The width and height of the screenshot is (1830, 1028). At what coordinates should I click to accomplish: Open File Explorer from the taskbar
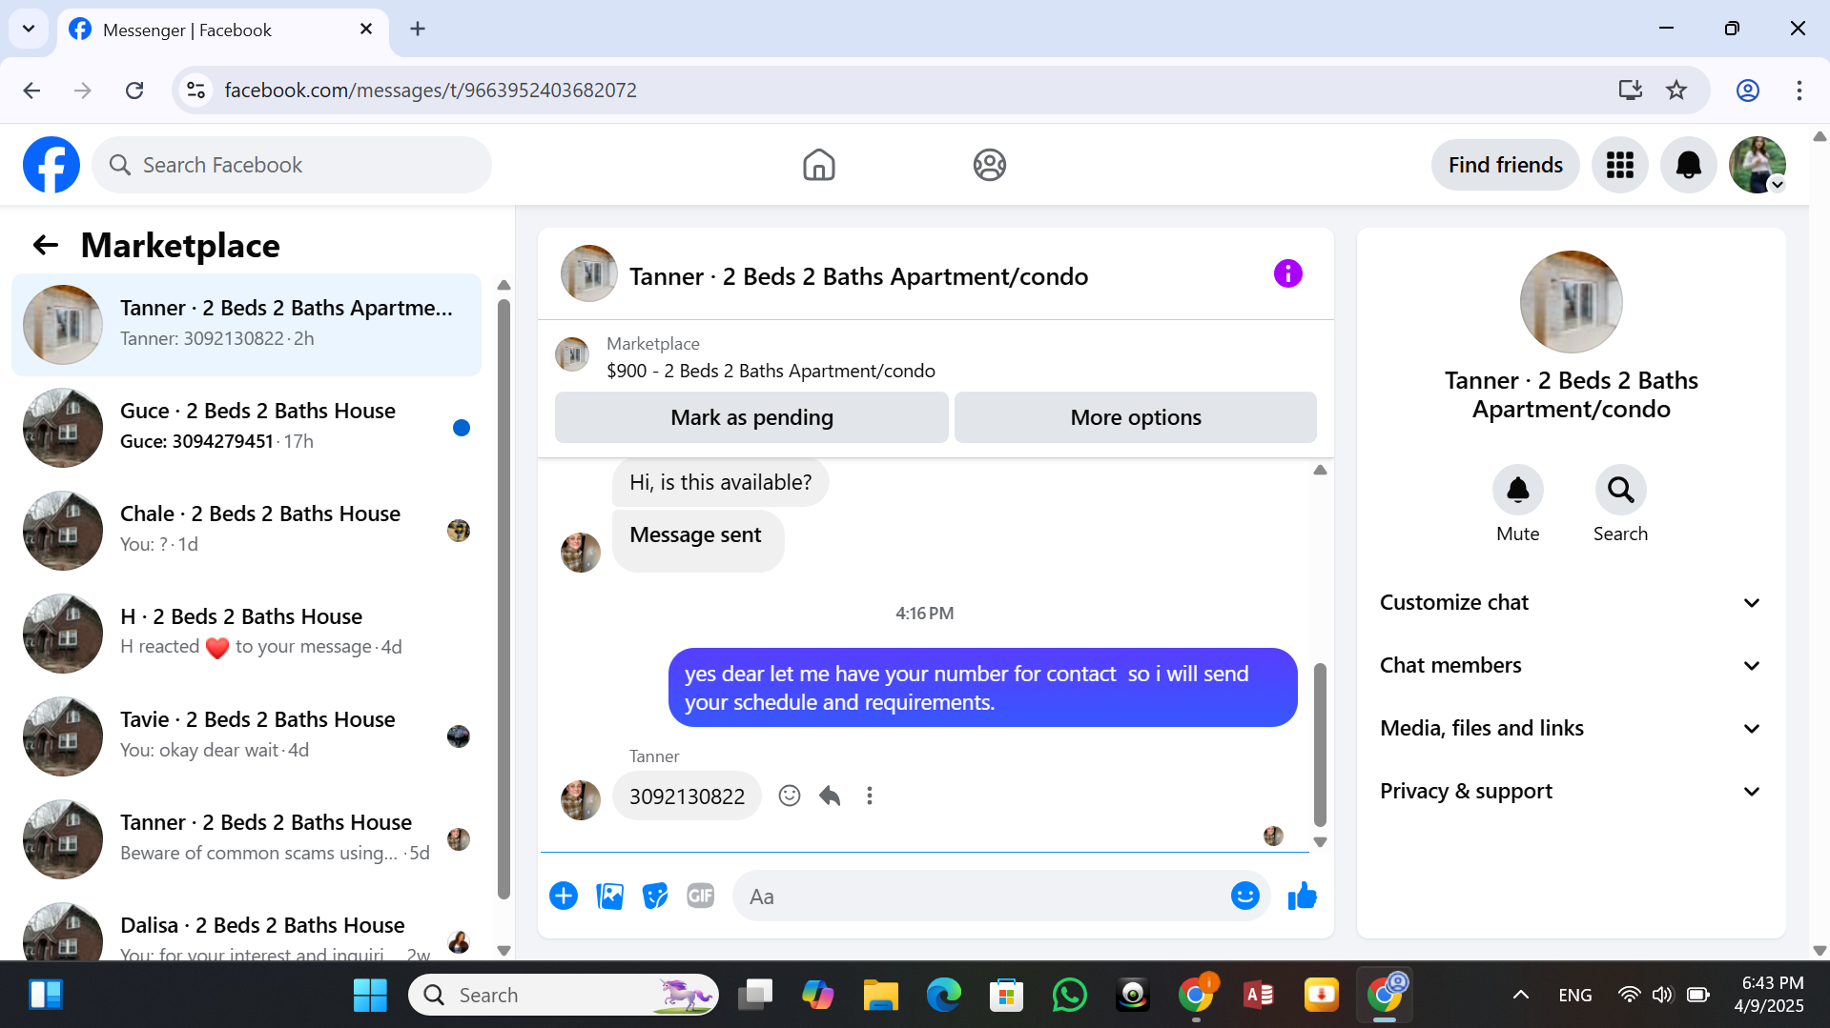coord(880,995)
